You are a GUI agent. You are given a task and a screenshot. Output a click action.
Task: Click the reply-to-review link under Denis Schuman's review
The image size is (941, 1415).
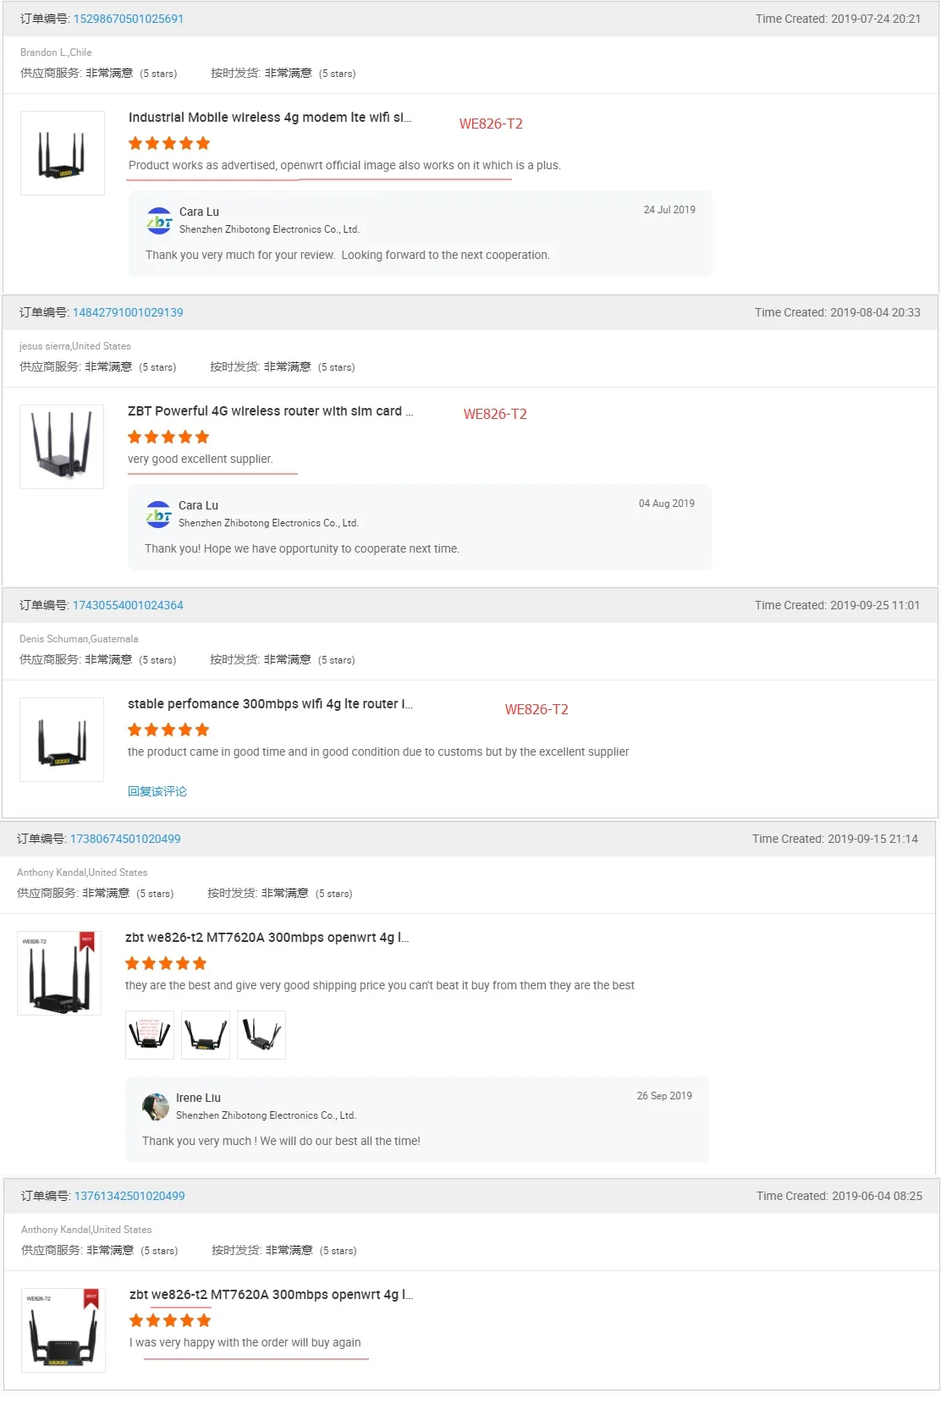[157, 791]
